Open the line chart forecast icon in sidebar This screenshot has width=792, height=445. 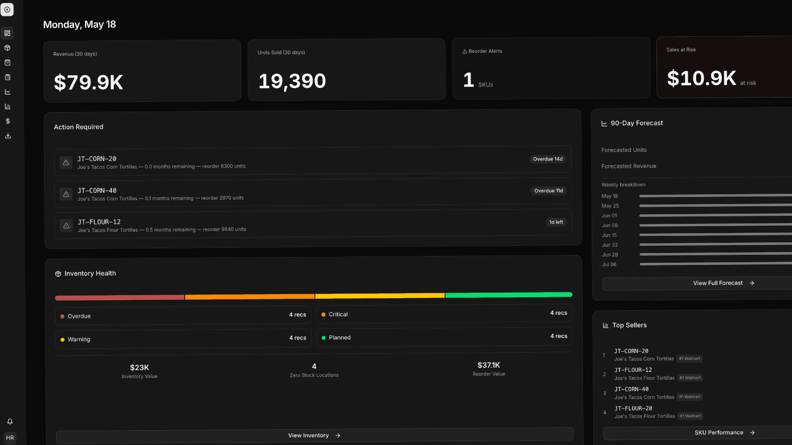(x=7, y=92)
